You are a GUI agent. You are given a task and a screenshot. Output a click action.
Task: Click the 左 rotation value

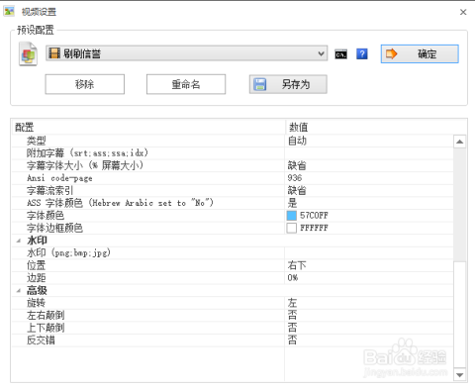[x=292, y=303]
